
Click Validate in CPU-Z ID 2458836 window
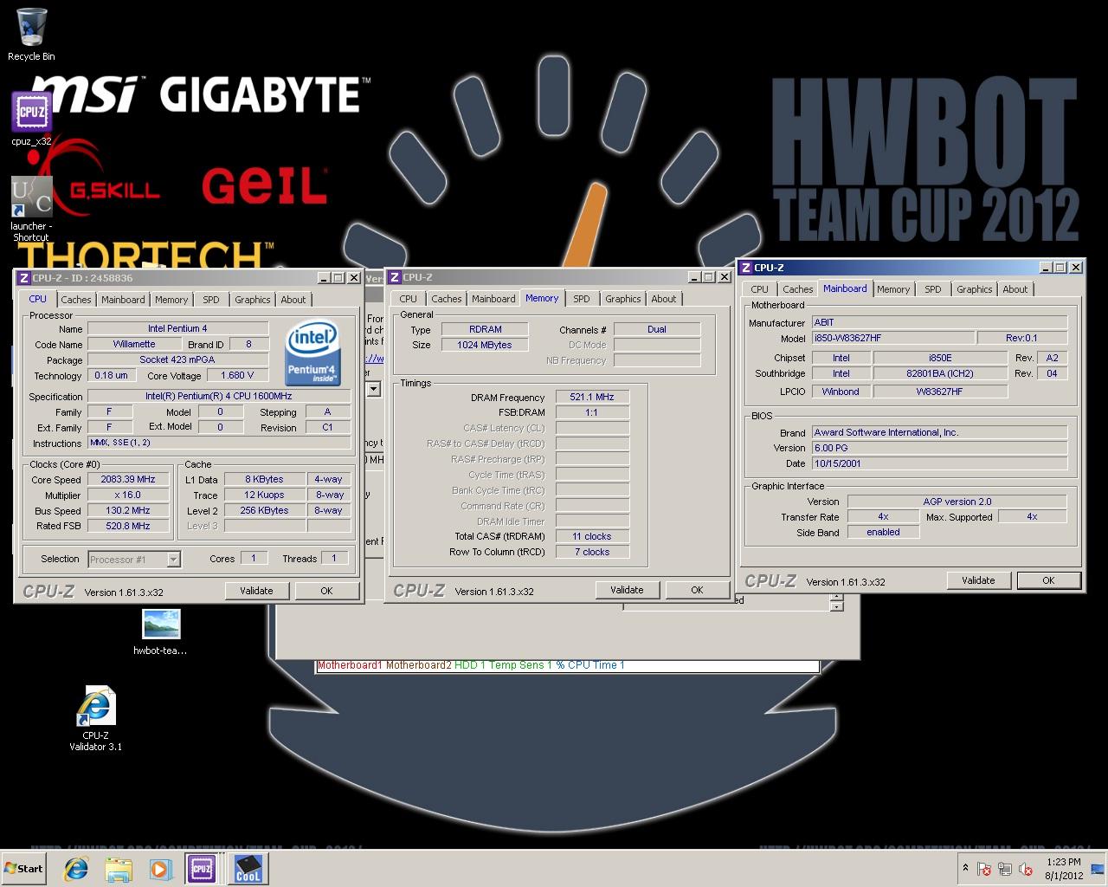[256, 591]
